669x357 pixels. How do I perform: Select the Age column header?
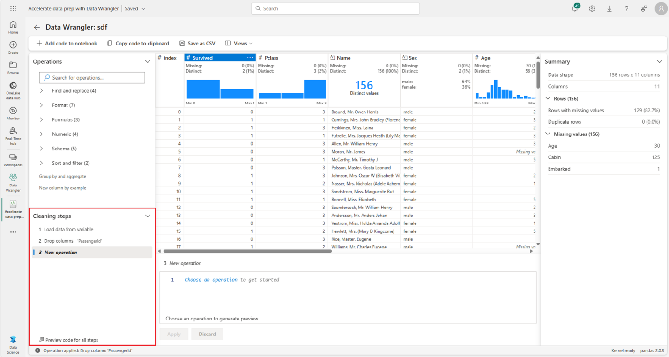click(x=505, y=58)
